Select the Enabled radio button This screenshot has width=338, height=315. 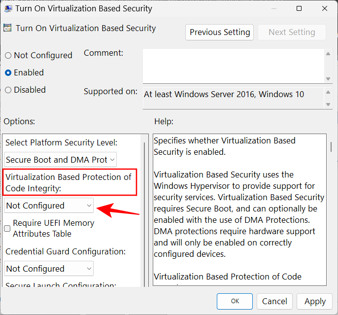click(x=8, y=72)
